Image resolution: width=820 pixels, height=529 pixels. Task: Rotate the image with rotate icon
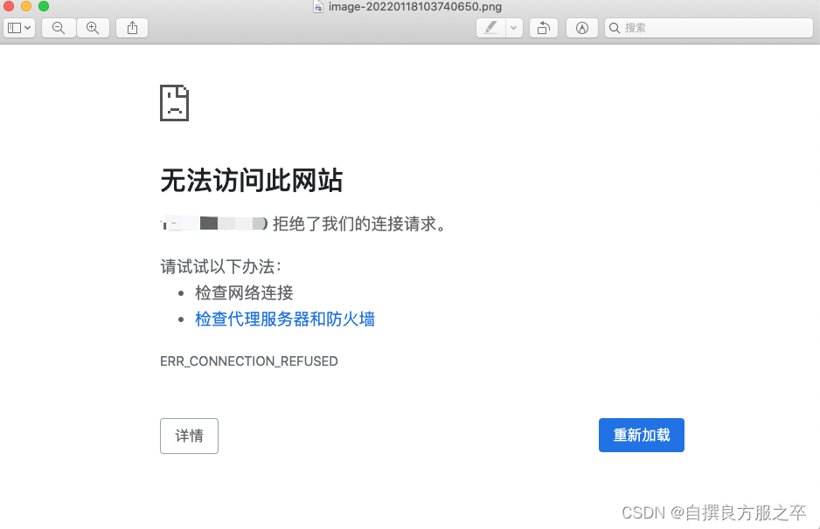(544, 28)
